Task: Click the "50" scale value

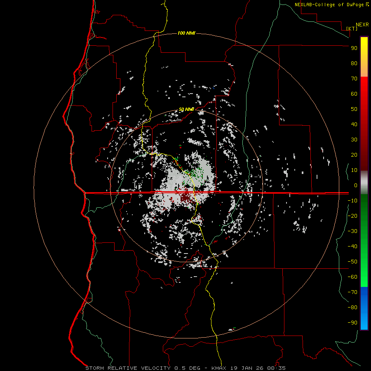Action: pyautogui.click(x=354, y=109)
